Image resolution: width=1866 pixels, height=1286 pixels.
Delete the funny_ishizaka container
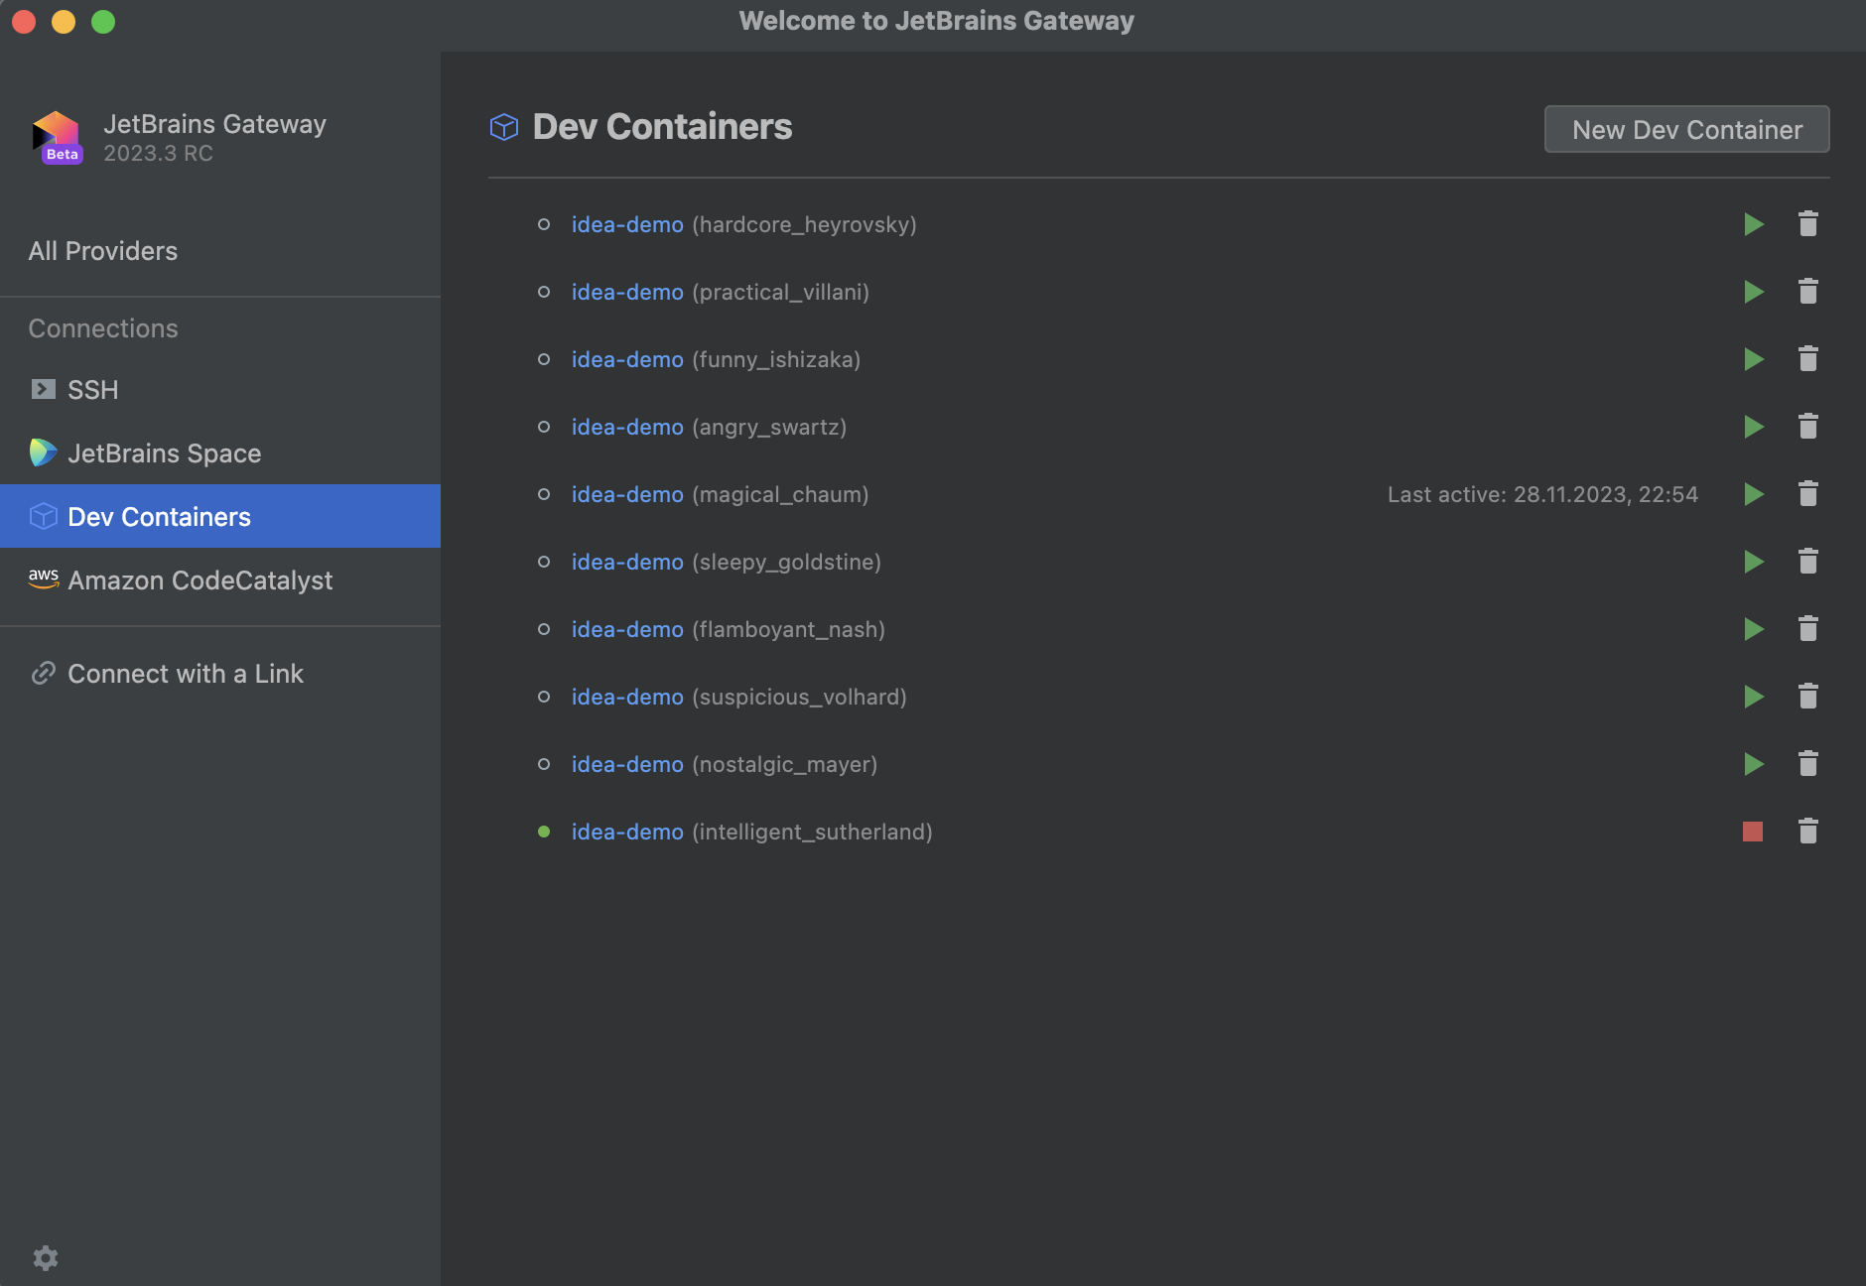[x=1808, y=359]
